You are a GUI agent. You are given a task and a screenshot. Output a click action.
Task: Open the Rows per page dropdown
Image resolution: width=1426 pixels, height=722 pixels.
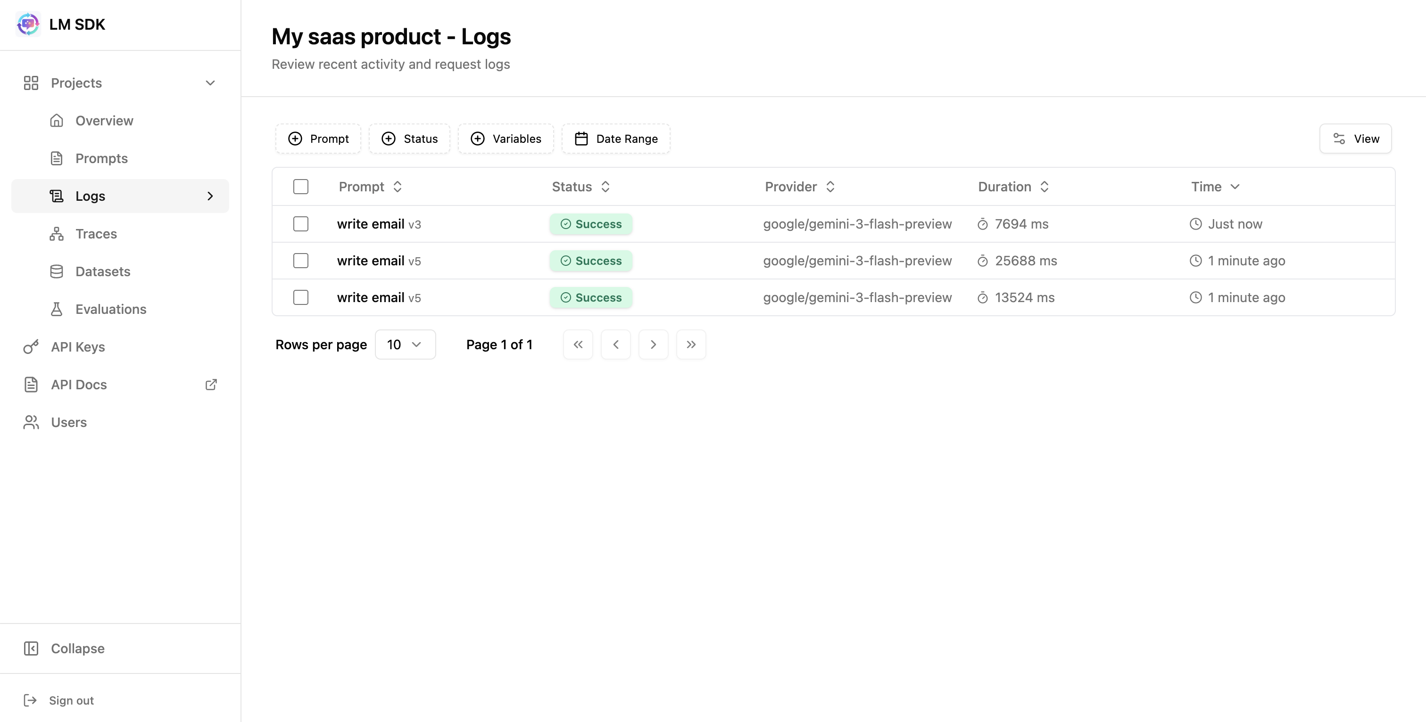405,344
